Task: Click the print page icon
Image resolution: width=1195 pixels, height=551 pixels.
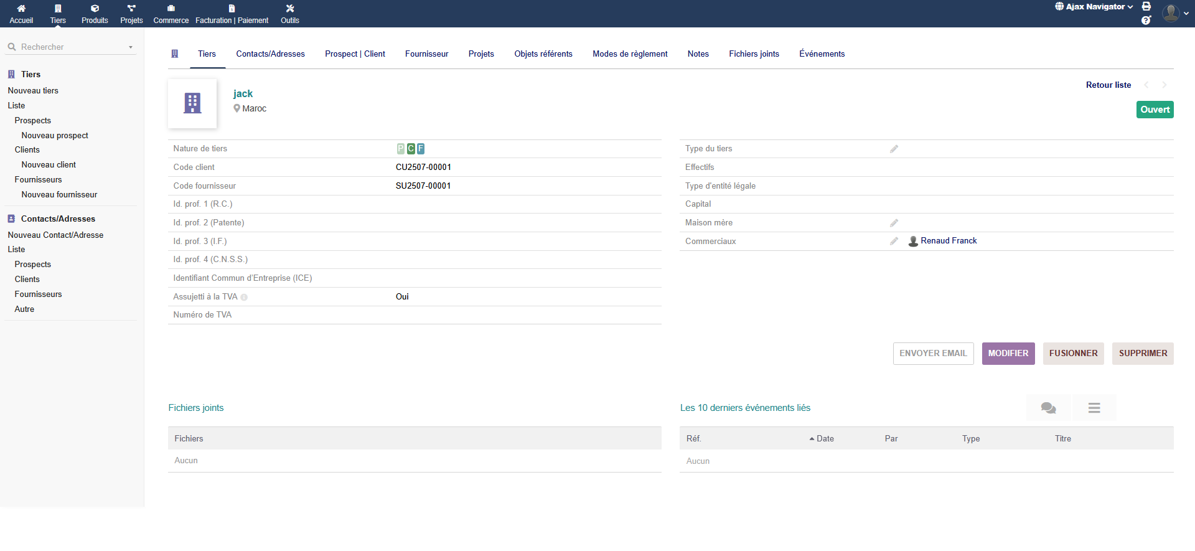Action: tap(1146, 6)
